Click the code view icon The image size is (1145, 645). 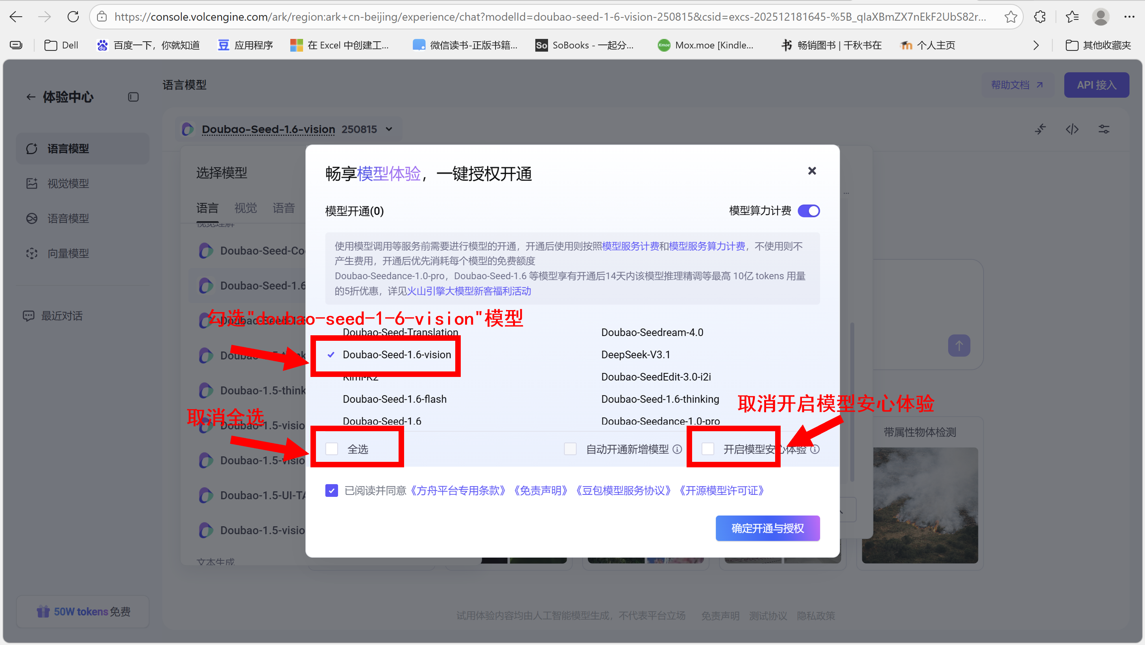1072,129
